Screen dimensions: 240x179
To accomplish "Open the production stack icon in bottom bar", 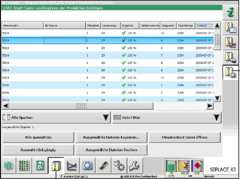I will (x=8, y=165).
